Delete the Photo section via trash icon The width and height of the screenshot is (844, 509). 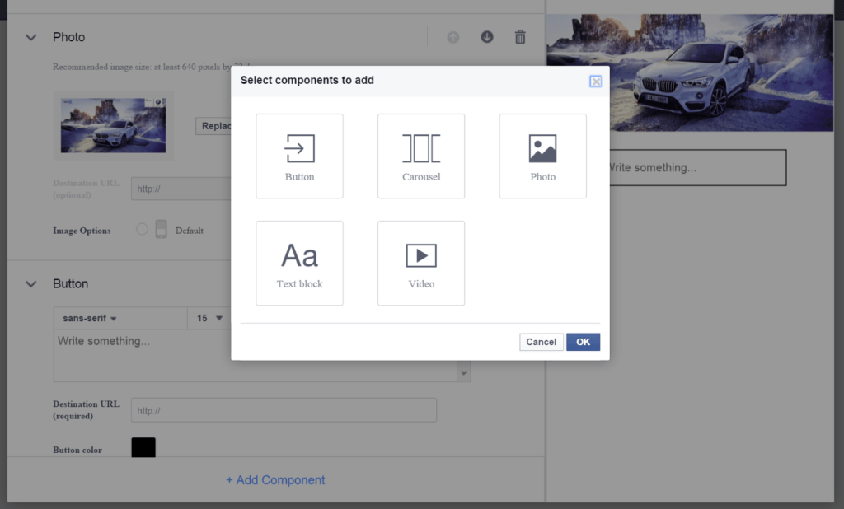point(520,37)
